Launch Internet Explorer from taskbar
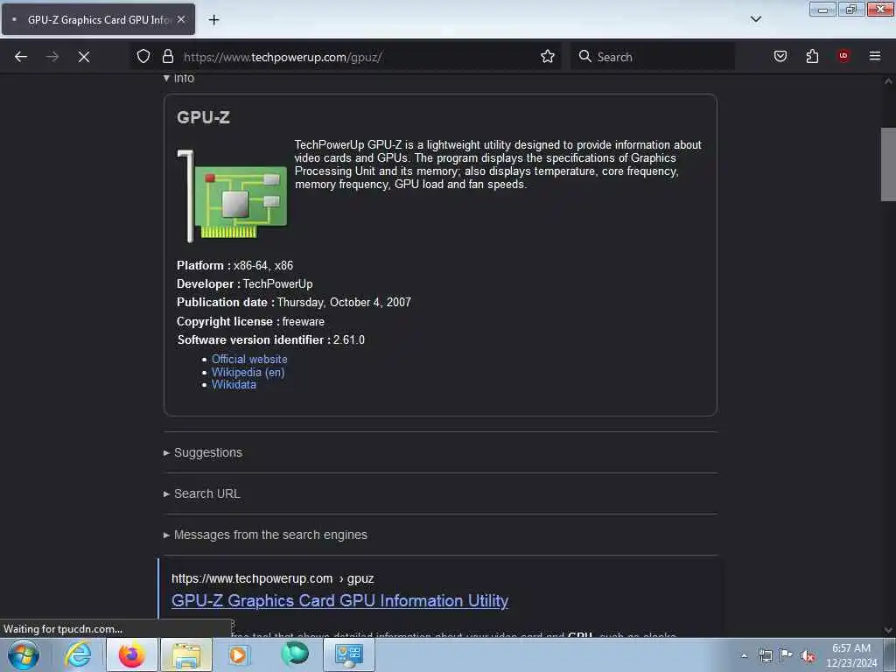This screenshot has height=672, width=896. [78, 654]
